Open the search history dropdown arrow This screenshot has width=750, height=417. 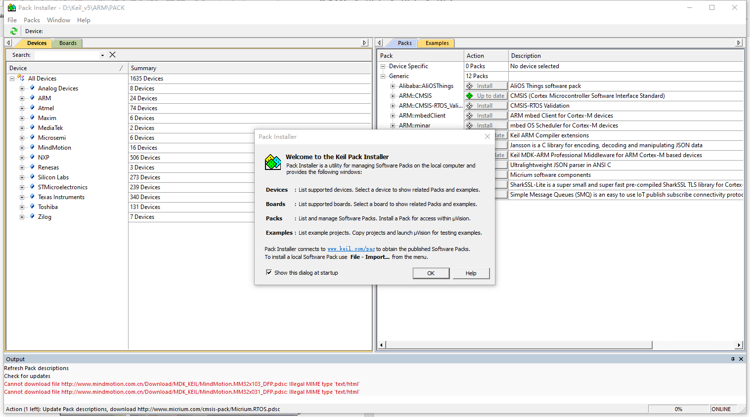coord(102,55)
